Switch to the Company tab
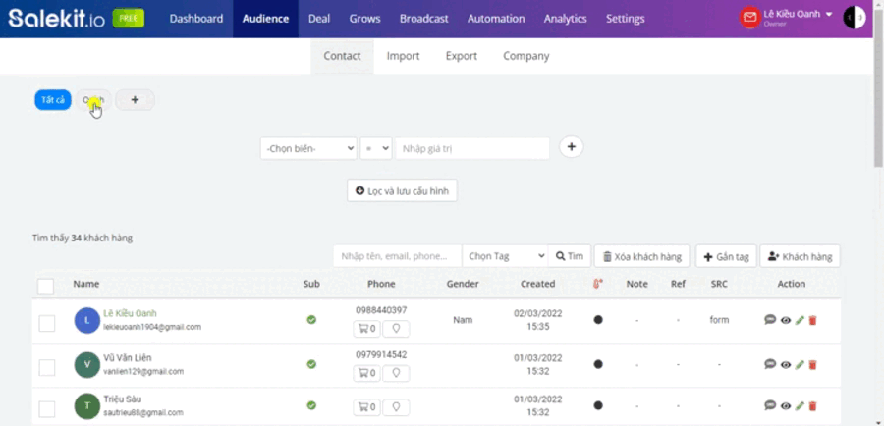 click(x=526, y=56)
